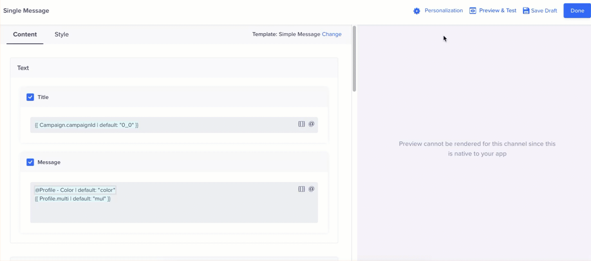This screenshot has width=591, height=261.
Task: Select the @Profile - Color token chip
Action: (75, 189)
